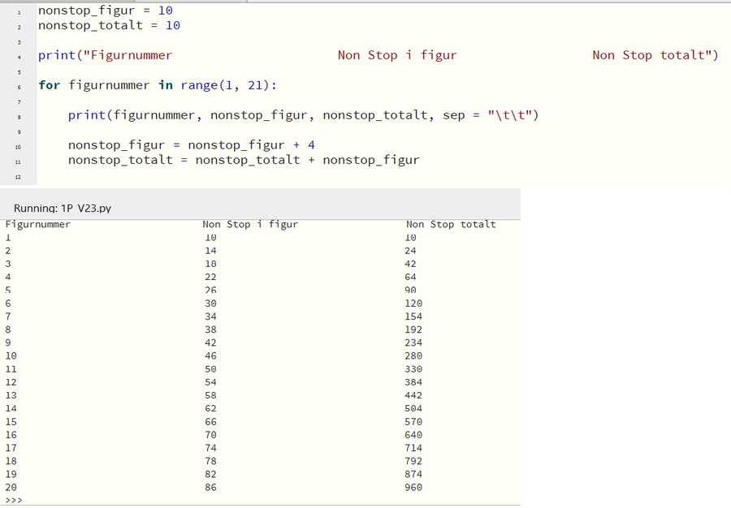The width and height of the screenshot is (731, 508).
Task: Click the "Figurnummer" header in the output
Action: [x=38, y=224]
